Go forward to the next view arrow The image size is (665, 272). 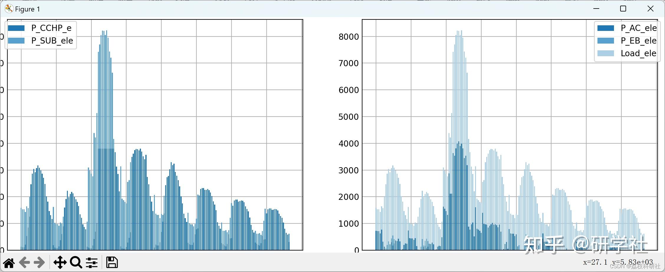[x=39, y=262]
